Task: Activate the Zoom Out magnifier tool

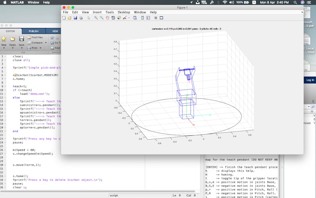Action: tap(102, 18)
